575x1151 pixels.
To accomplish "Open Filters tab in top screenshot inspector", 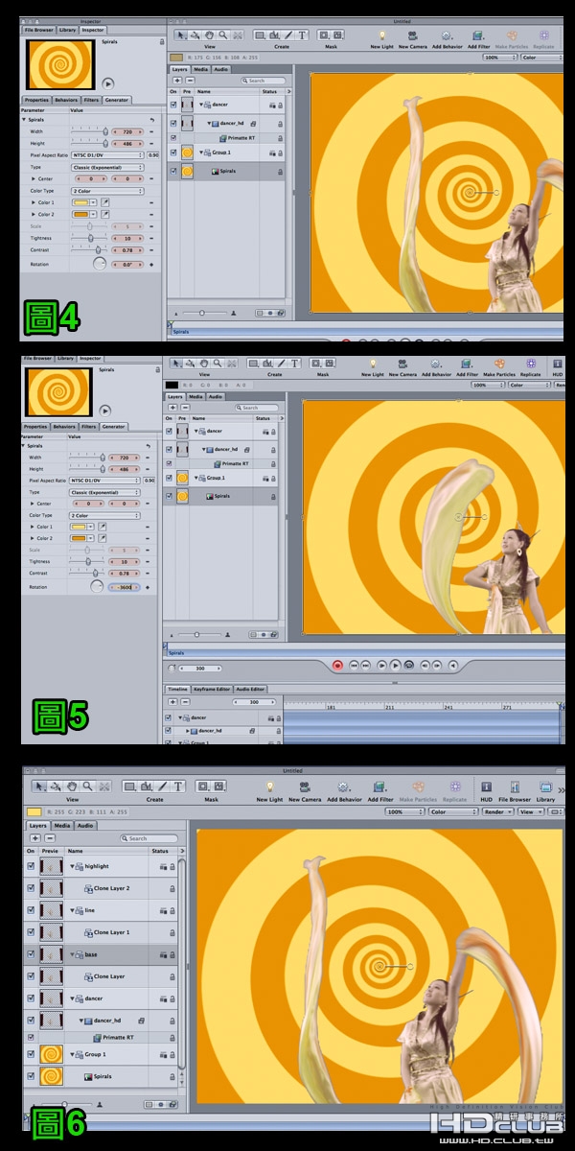I will pos(90,101).
